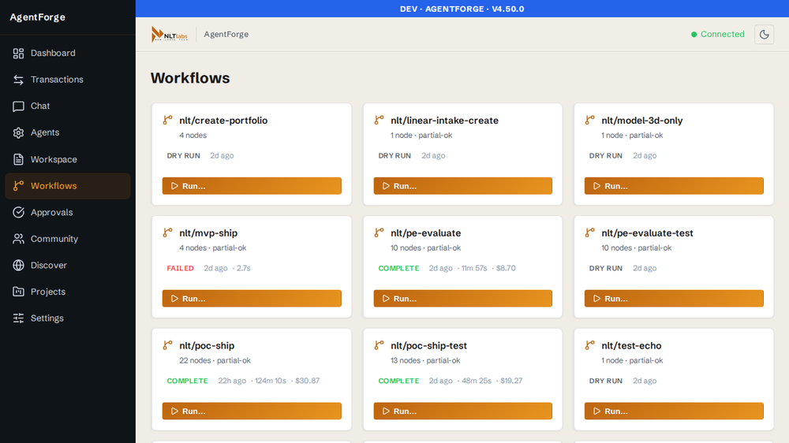
Task: Select the Chat bubble icon
Action: [x=19, y=106]
